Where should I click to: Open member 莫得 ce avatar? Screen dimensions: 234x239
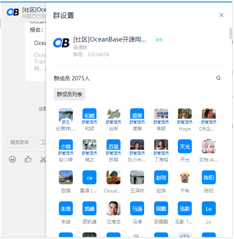tap(89, 177)
